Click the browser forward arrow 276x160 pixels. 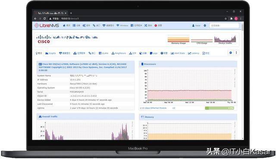(40, 19)
